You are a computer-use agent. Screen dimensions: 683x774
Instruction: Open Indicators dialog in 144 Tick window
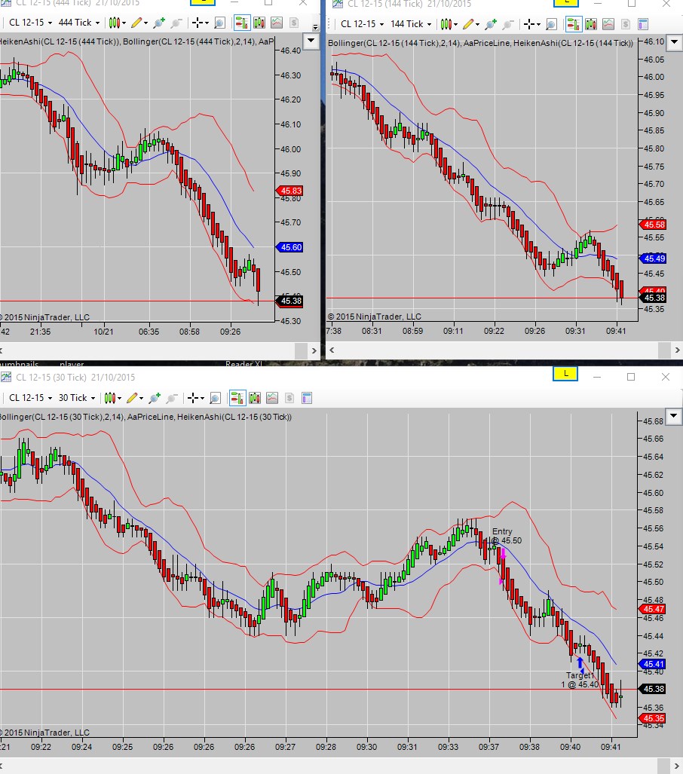point(608,23)
